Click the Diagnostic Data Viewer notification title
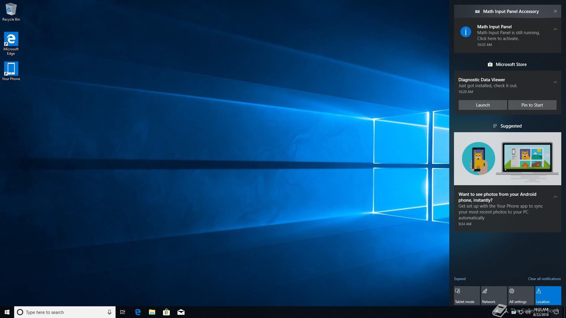 point(482,80)
